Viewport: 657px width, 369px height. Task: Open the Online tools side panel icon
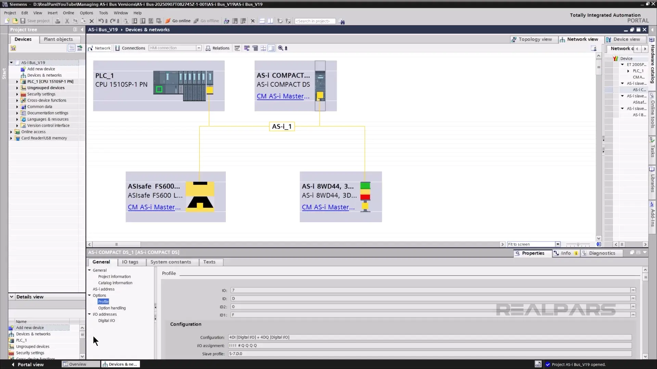point(652,96)
